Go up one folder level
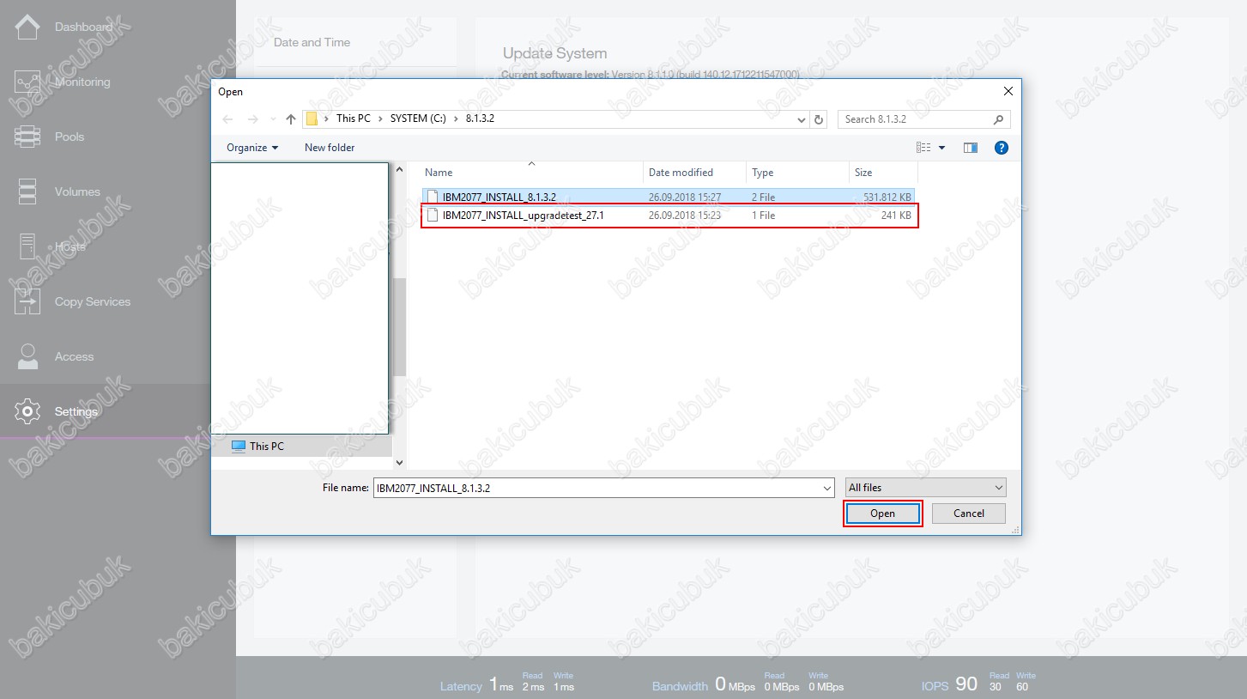The width and height of the screenshot is (1247, 699). click(291, 119)
